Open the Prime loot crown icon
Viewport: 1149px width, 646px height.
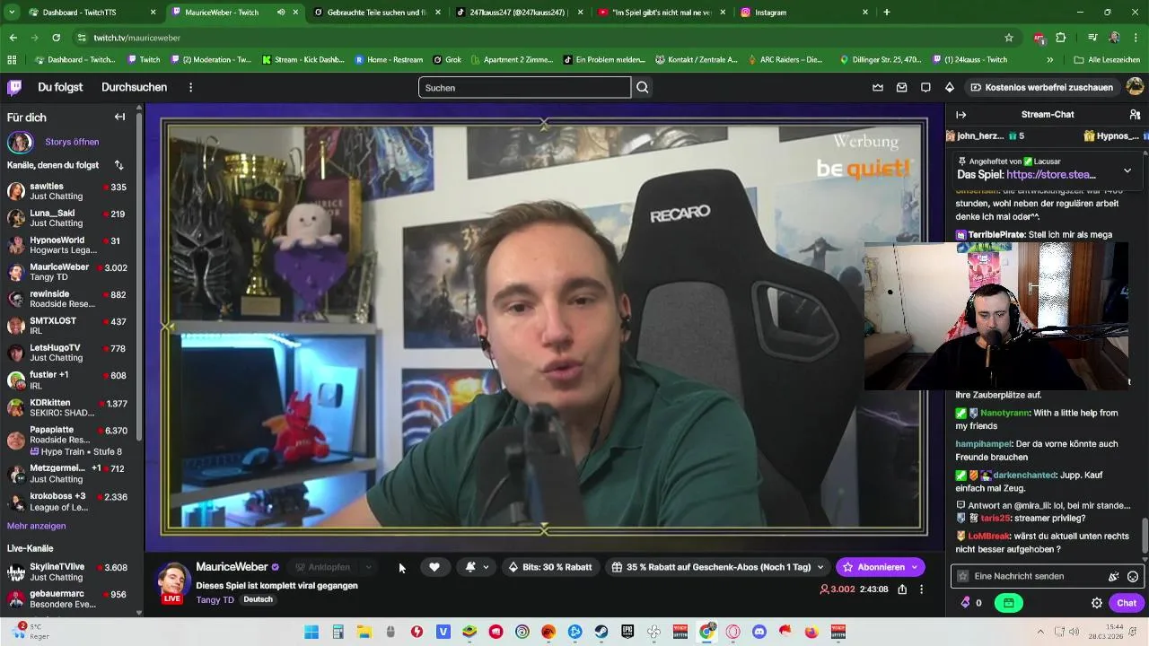click(x=878, y=87)
